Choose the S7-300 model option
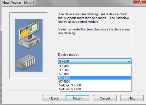 pos(95,70)
